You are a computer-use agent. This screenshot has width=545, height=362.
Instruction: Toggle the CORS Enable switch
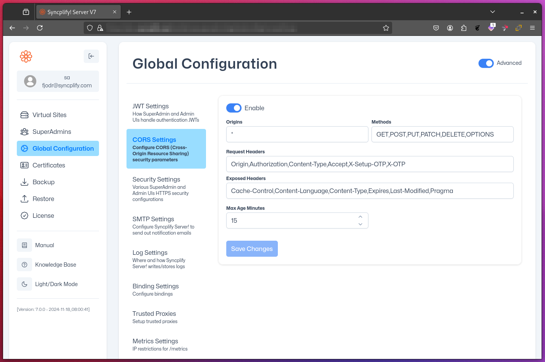click(x=234, y=108)
